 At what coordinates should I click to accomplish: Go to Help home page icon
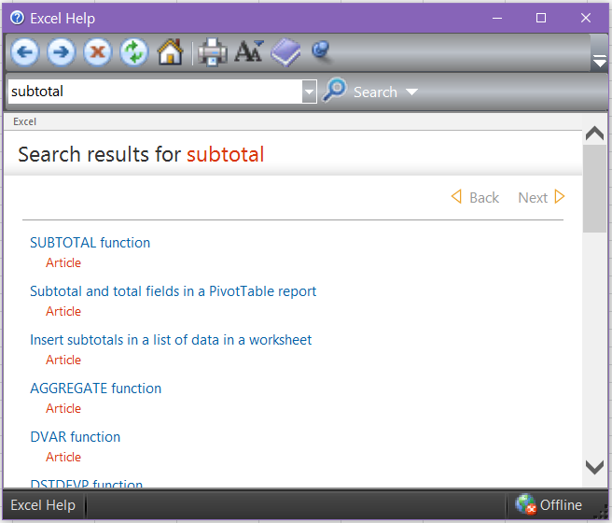point(170,52)
